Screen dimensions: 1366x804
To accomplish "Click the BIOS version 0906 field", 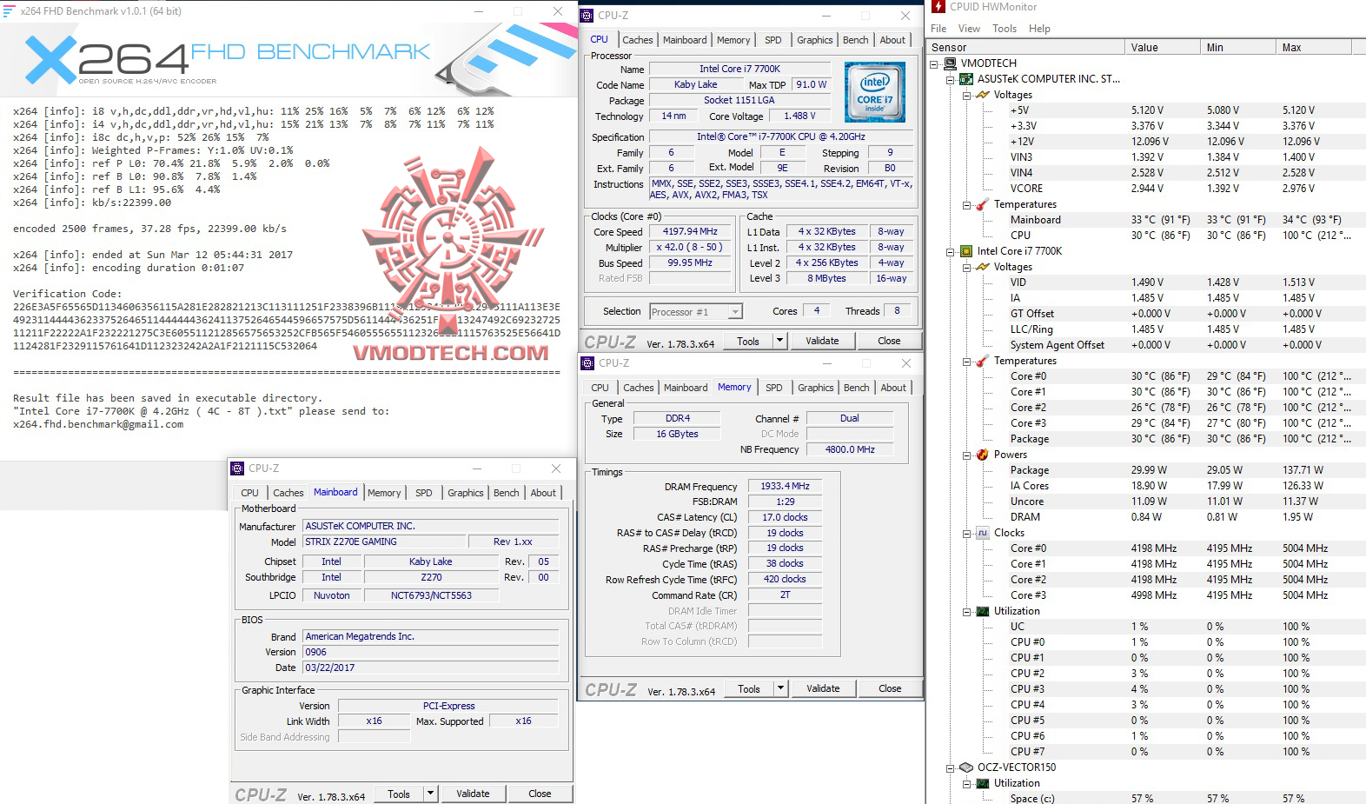I will pyautogui.click(x=430, y=652).
